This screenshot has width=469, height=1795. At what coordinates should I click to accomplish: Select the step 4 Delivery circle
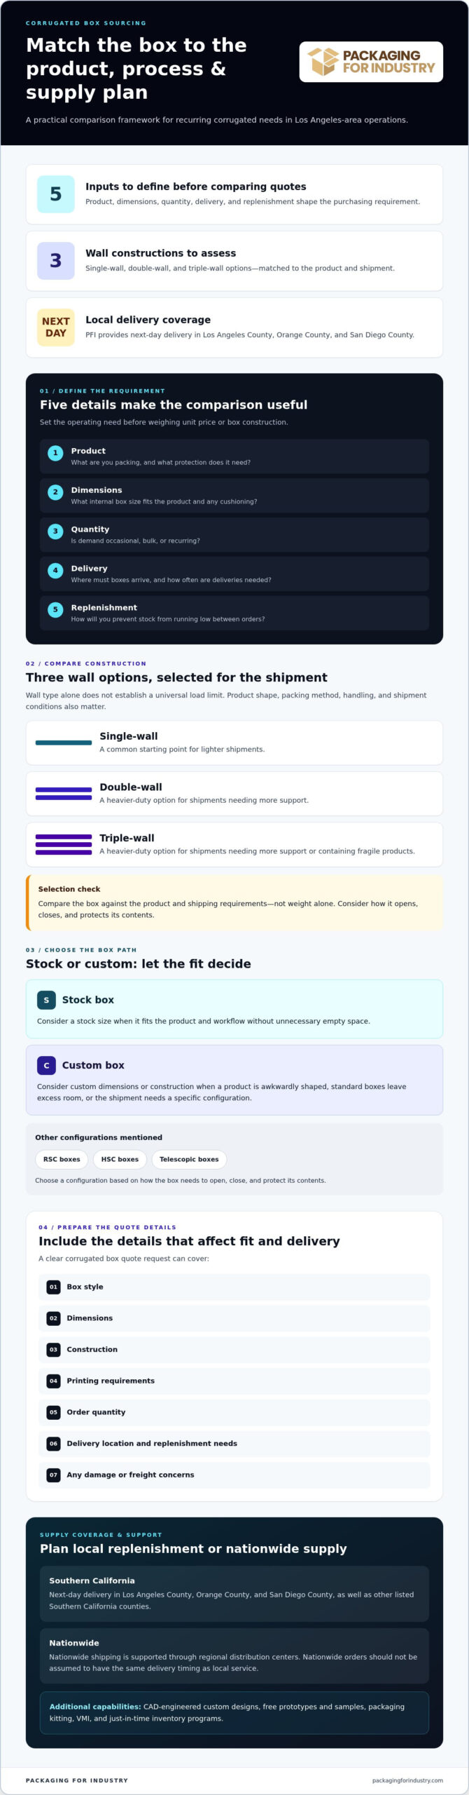[x=55, y=571]
